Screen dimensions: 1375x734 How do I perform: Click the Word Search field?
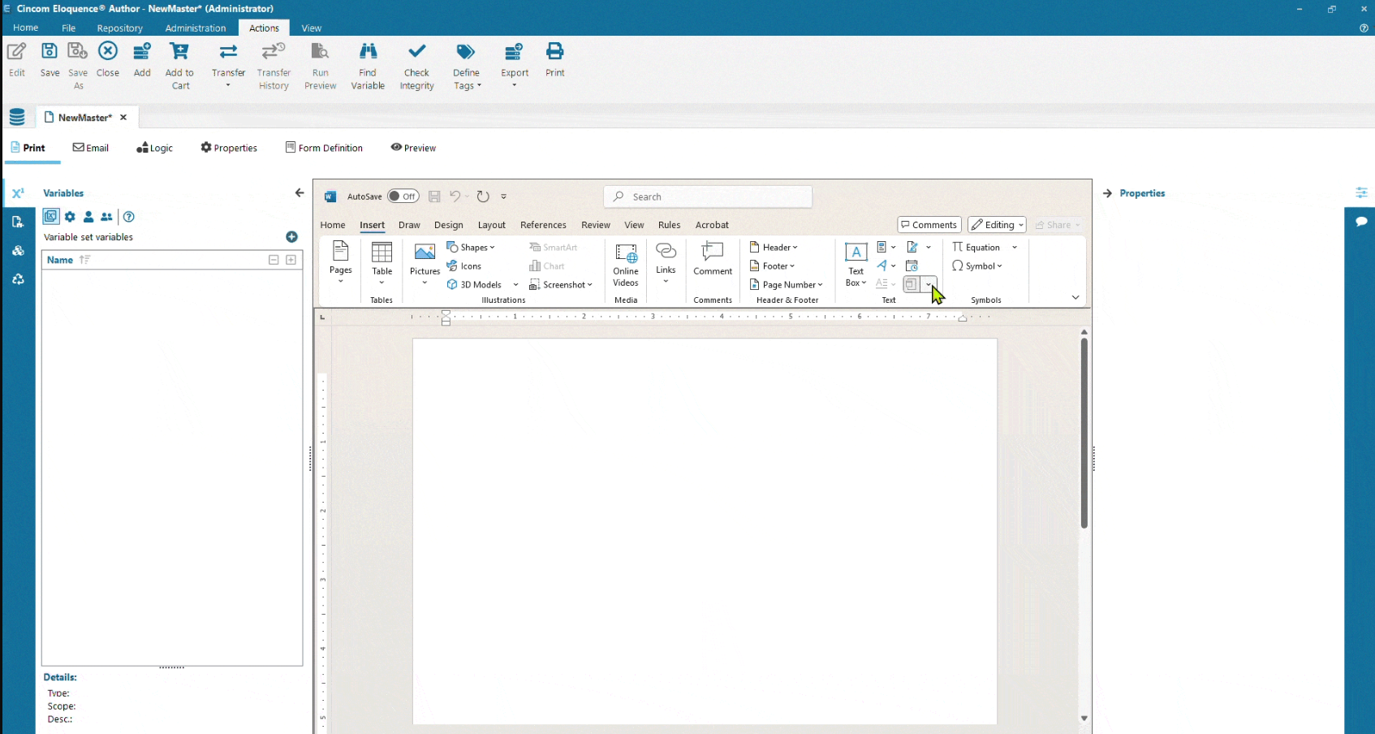pos(708,196)
